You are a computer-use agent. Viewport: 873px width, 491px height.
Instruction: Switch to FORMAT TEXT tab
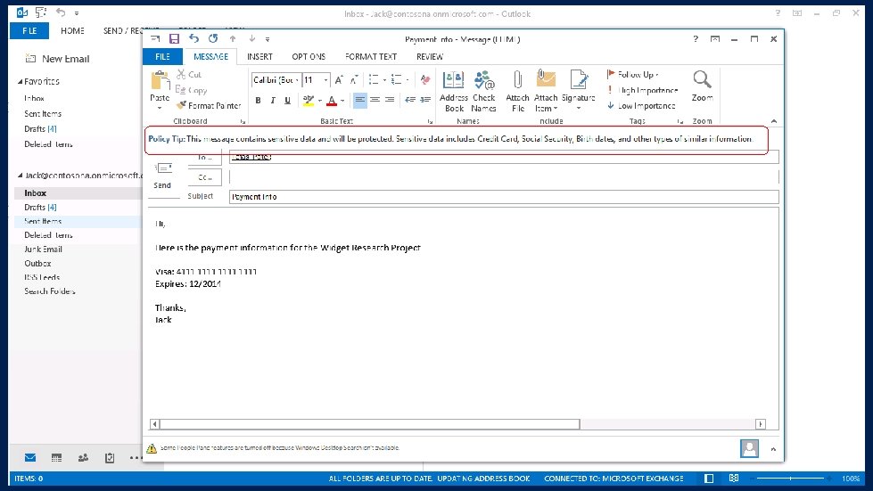point(371,57)
